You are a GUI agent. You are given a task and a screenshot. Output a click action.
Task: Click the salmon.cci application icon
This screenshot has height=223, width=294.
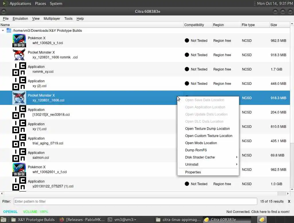coord(19,155)
